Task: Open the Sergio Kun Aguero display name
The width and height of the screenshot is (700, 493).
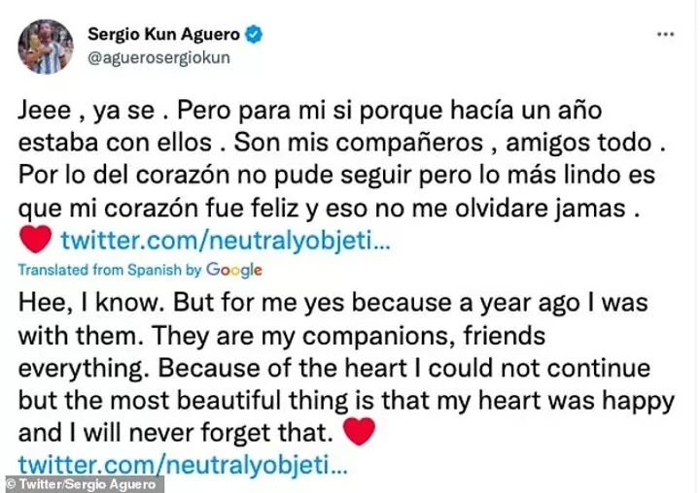Action: click(x=163, y=35)
